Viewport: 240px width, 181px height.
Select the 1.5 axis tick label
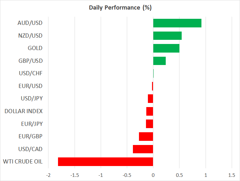pos(232,175)
